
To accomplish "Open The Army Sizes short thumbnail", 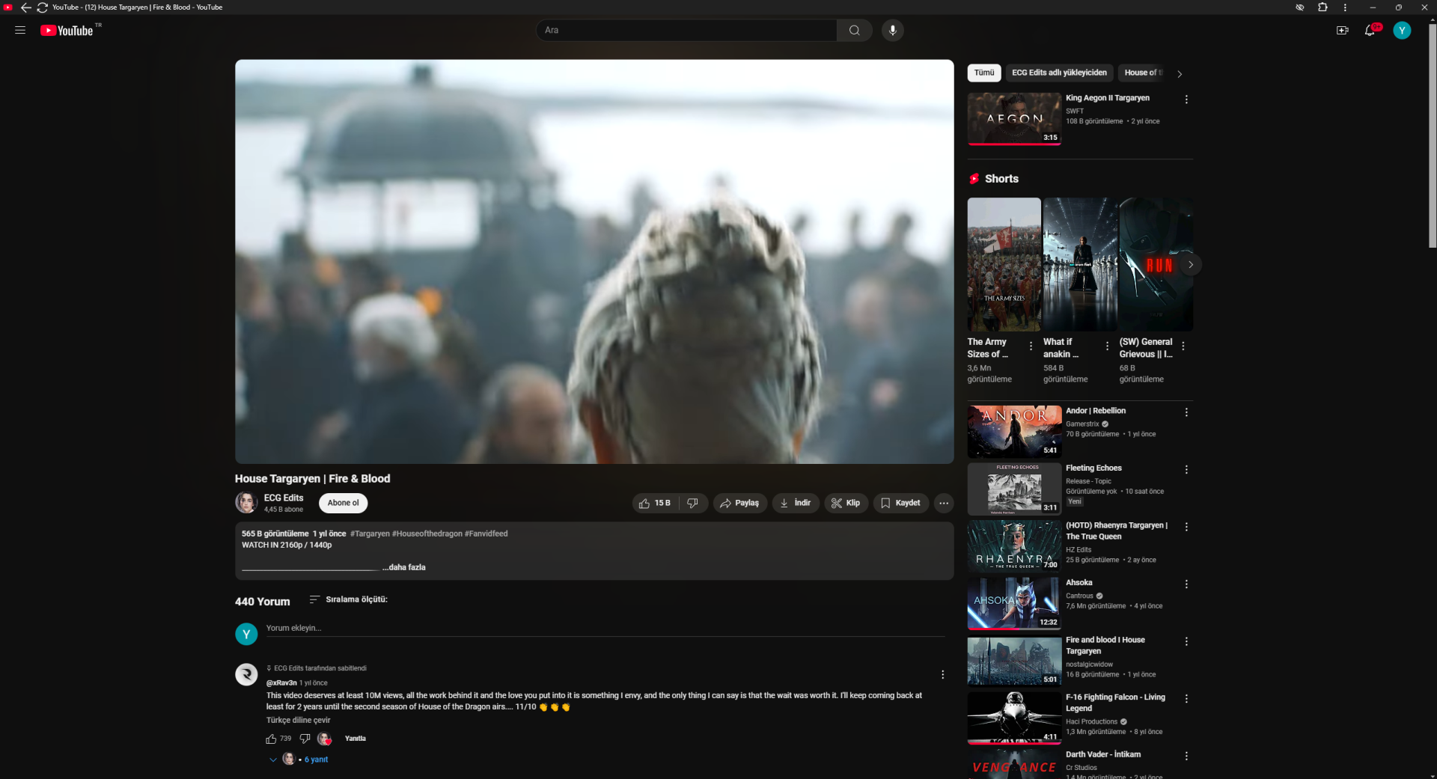I will coord(1004,264).
